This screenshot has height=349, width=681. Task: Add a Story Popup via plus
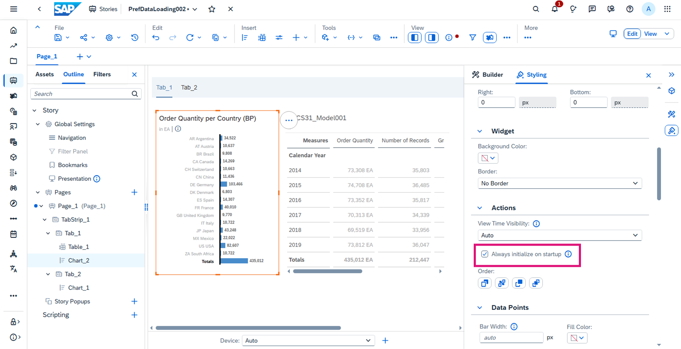click(x=134, y=301)
